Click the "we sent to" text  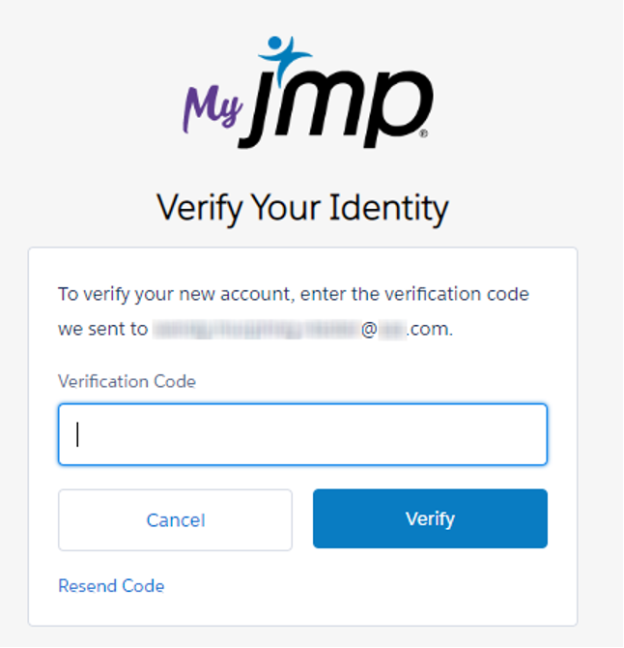(x=102, y=329)
